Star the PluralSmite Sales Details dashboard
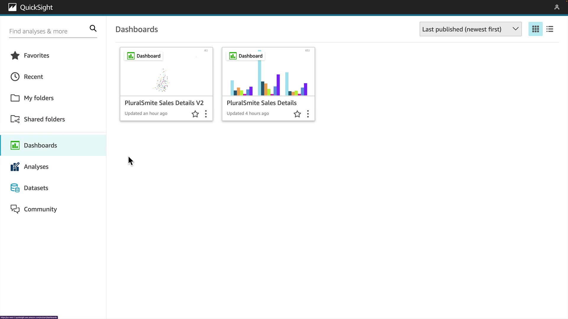 [297, 114]
